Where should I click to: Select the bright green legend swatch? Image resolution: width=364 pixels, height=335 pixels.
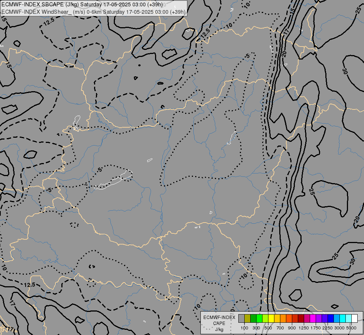(x=259, y=318)
